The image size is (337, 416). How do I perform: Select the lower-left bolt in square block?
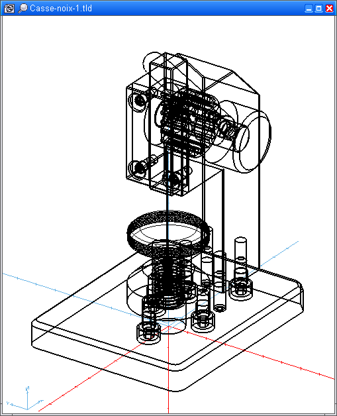point(138,168)
